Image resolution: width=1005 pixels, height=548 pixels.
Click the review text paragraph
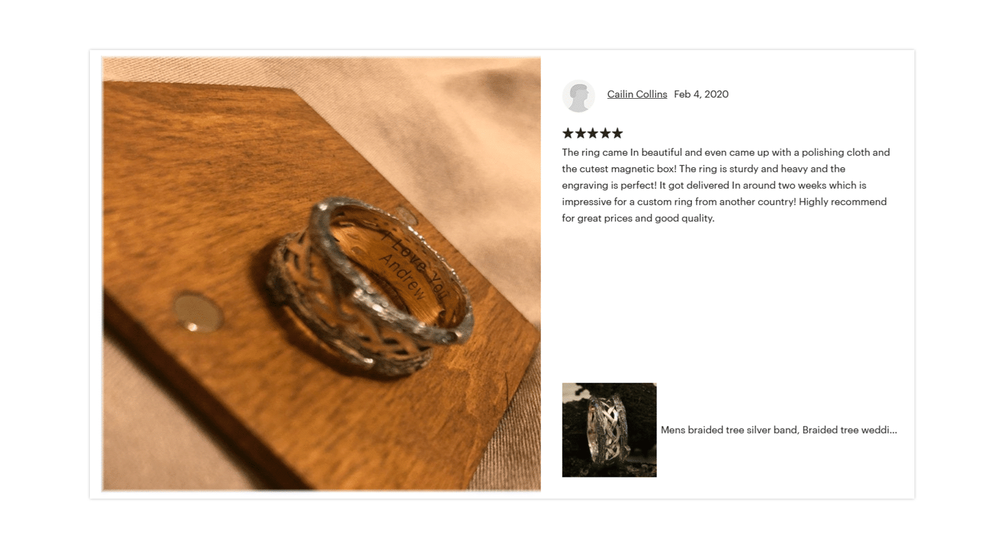[726, 185]
